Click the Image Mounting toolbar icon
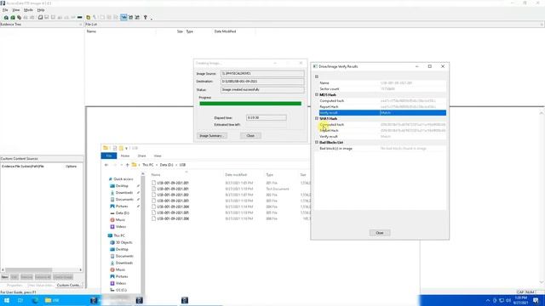 click(19, 17)
